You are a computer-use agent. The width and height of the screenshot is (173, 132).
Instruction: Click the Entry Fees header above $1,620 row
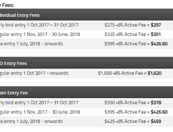13,63
